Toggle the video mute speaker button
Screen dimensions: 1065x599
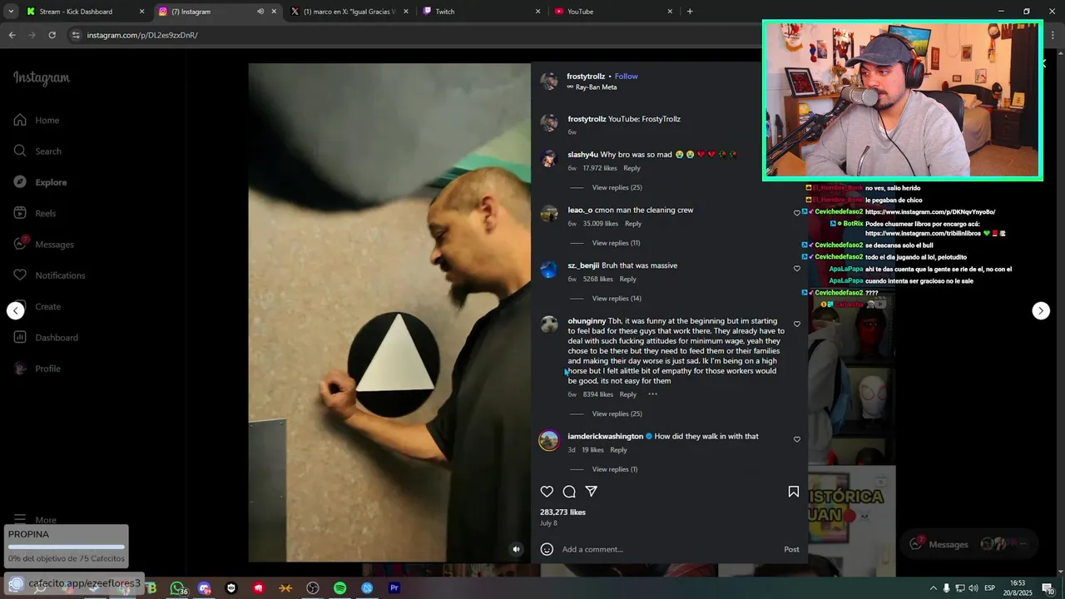(517, 549)
